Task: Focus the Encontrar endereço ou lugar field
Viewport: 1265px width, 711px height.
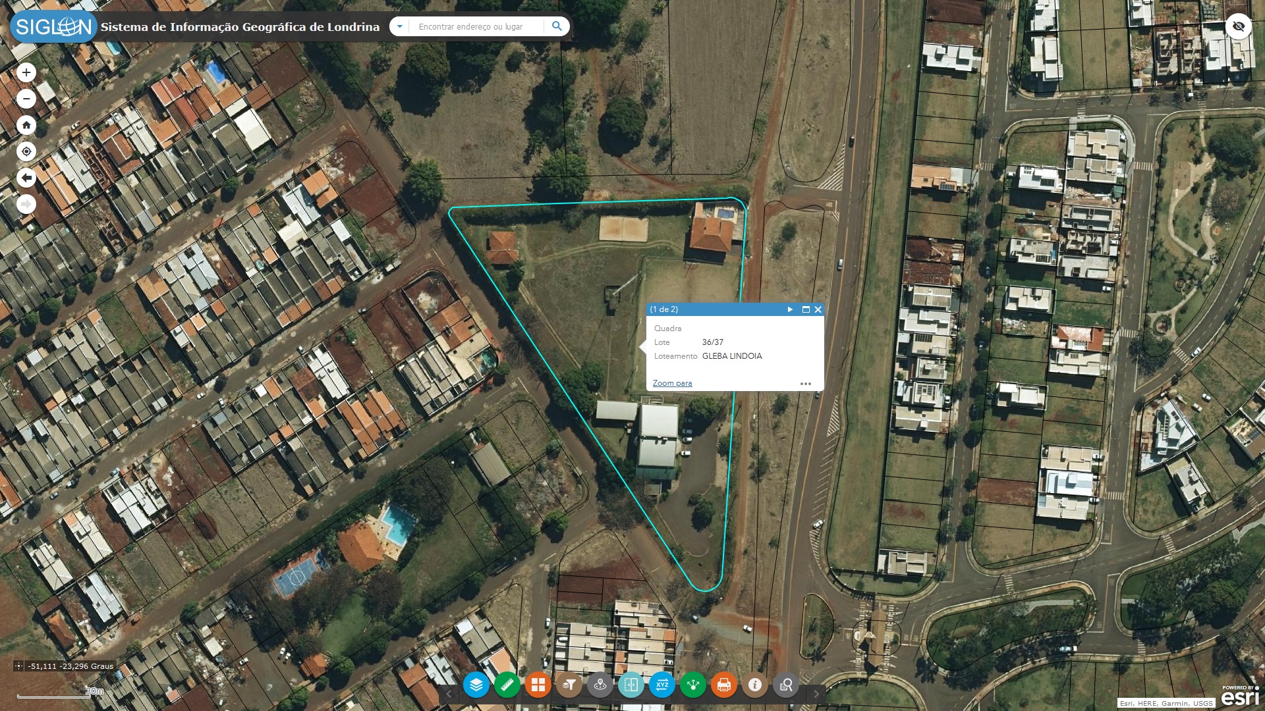Action: tap(476, 26)
